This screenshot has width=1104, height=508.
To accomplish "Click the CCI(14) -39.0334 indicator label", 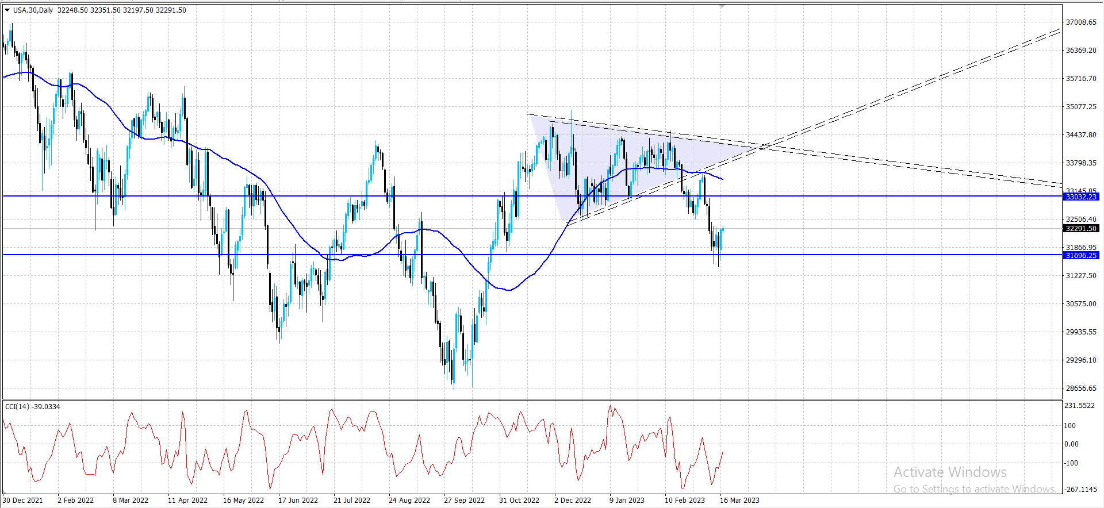I will 33,406.
